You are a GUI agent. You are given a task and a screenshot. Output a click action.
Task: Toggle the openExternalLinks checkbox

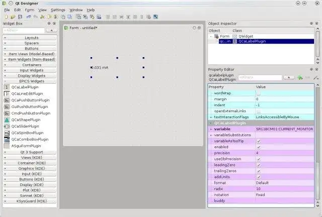[x=259, y=111]
